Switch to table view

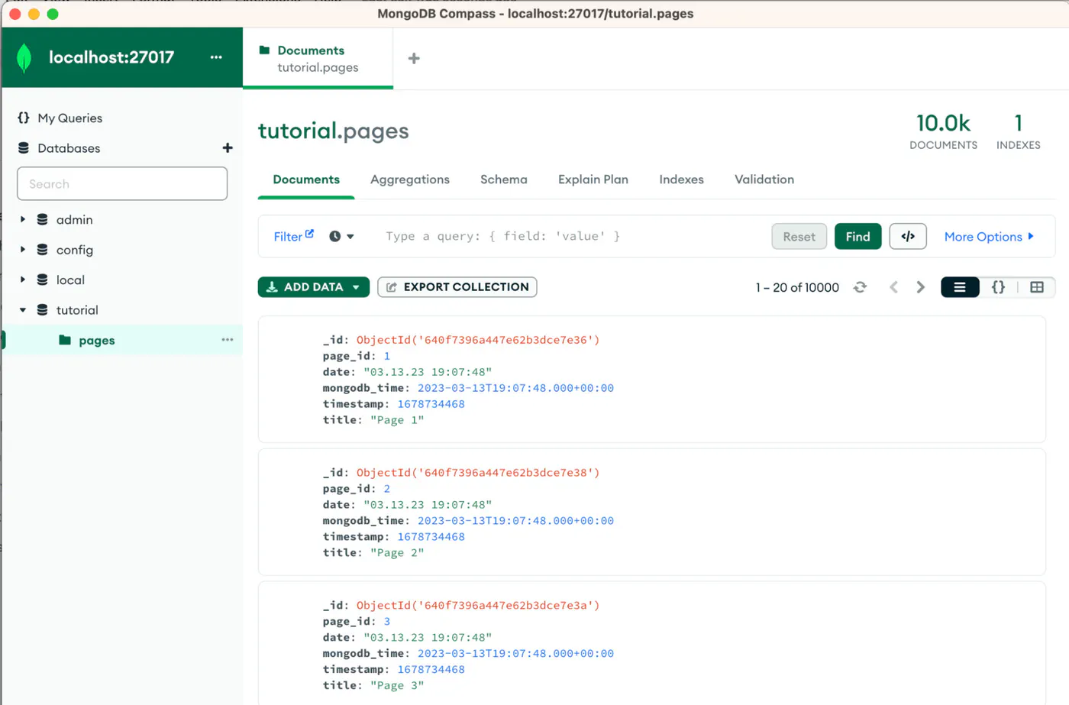click(x=1037, y=287)
